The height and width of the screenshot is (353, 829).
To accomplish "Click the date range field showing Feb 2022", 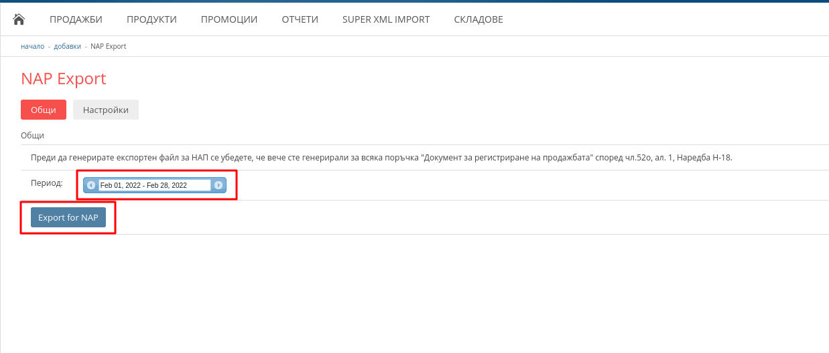I will point(154,185).
